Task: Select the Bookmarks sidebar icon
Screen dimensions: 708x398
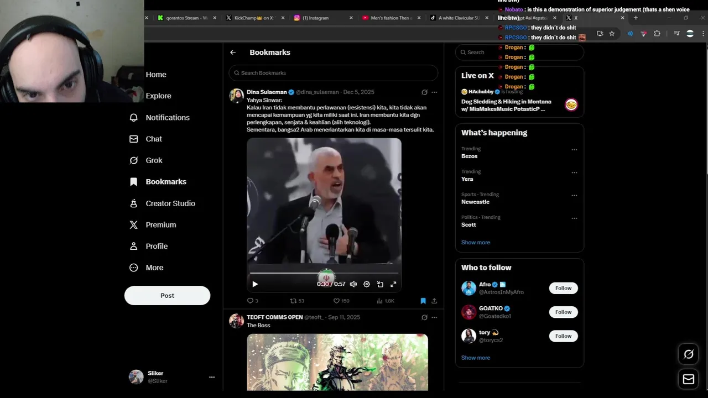Action: [133, 182]
